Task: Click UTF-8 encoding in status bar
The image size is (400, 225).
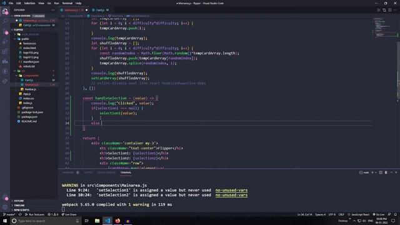Action: tap(332, 214)
